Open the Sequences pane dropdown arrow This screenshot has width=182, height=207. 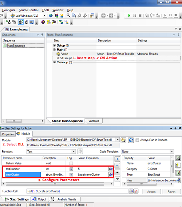(38, 35)
